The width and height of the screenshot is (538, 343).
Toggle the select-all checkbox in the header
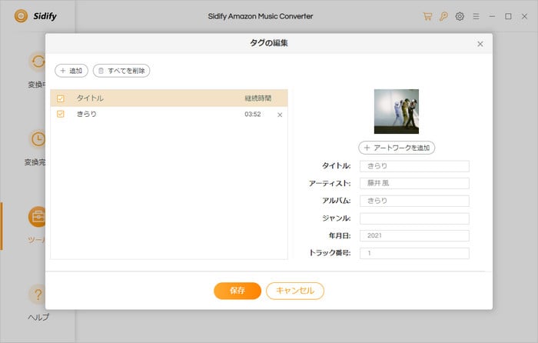pos(61,98)
